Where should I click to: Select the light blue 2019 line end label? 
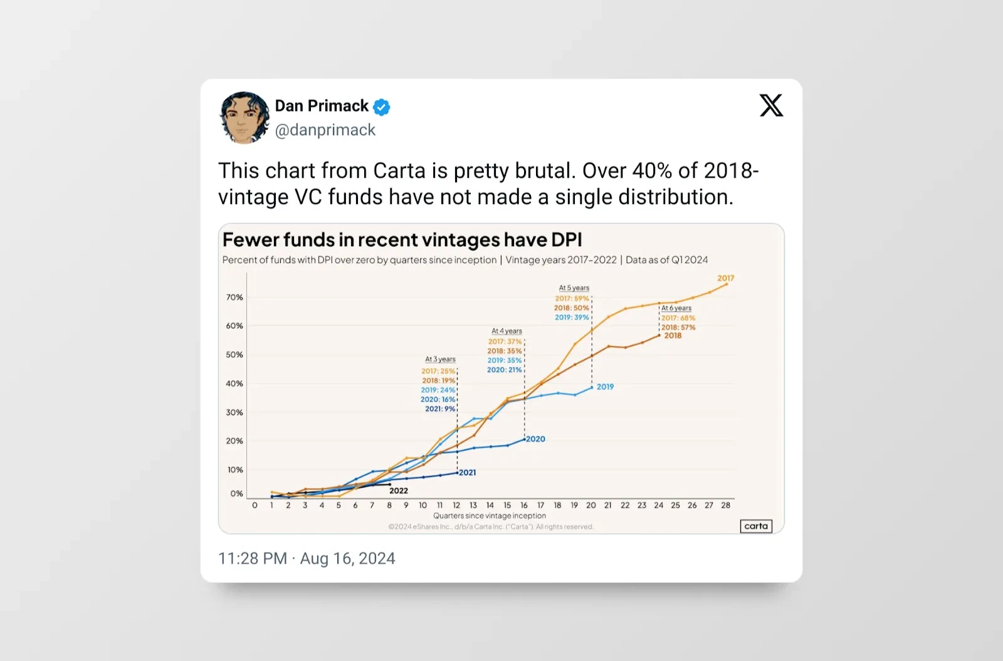click(605, 387)
